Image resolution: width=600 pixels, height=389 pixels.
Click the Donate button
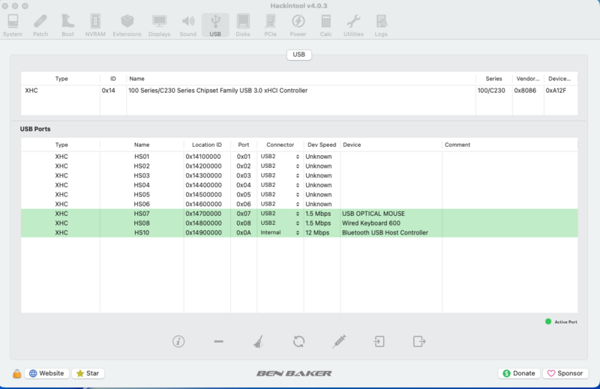pyautogui.click(x=518, y=373)
